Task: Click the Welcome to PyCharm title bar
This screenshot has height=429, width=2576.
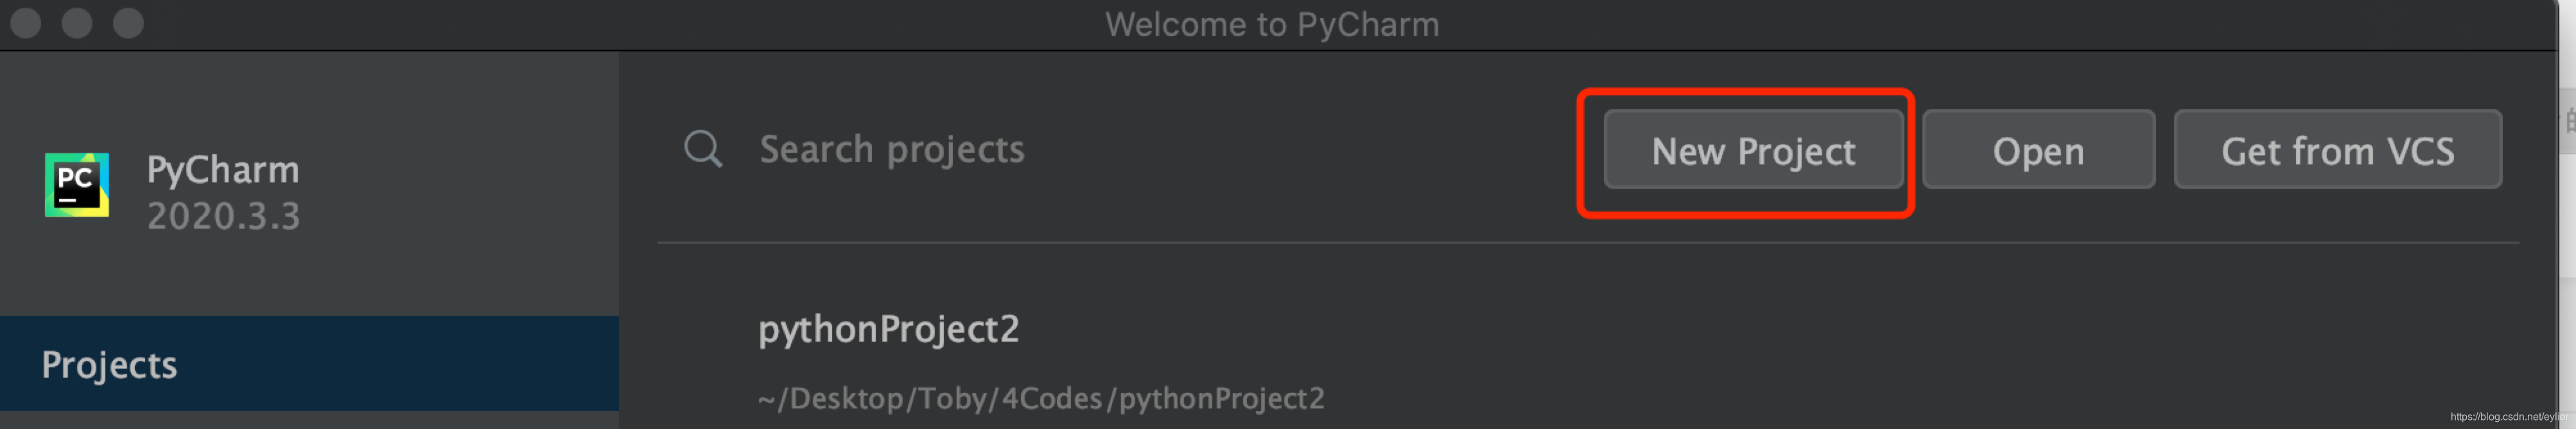Action: click(x=1272, y=24)
